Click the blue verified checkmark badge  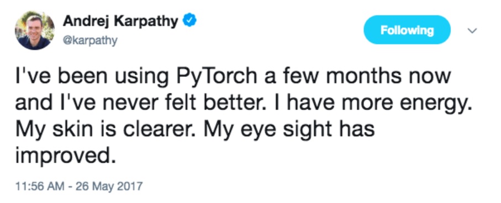(189, 21)
